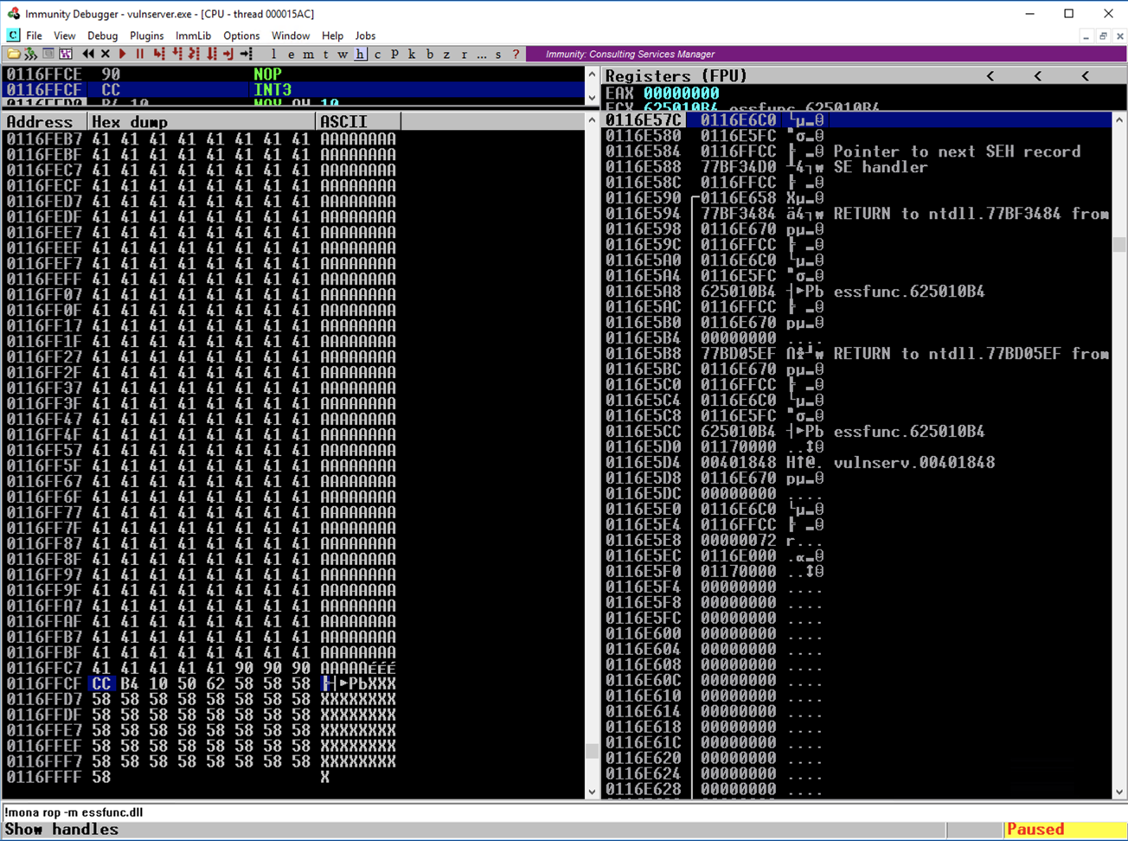Click the Address column header in dump
The height and width of the screenshot is (841, 1128).
(45, 122)
